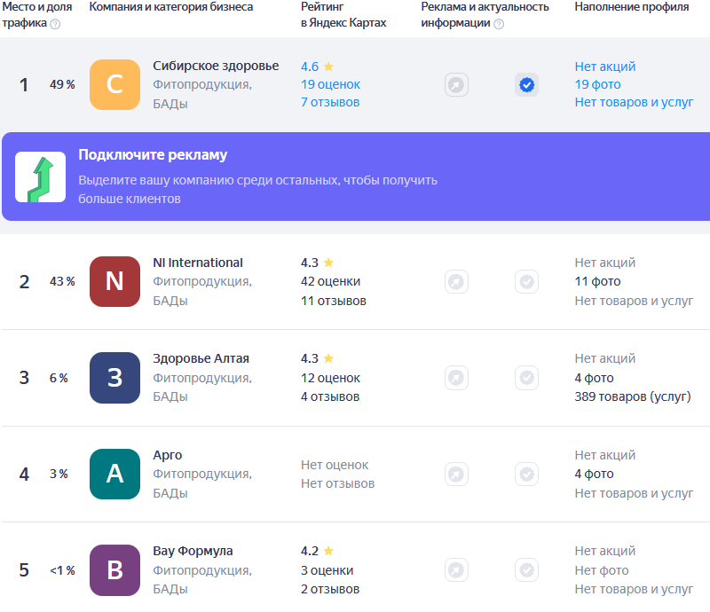Click the star icon beside the 4.6 rating

coord(328,67)
